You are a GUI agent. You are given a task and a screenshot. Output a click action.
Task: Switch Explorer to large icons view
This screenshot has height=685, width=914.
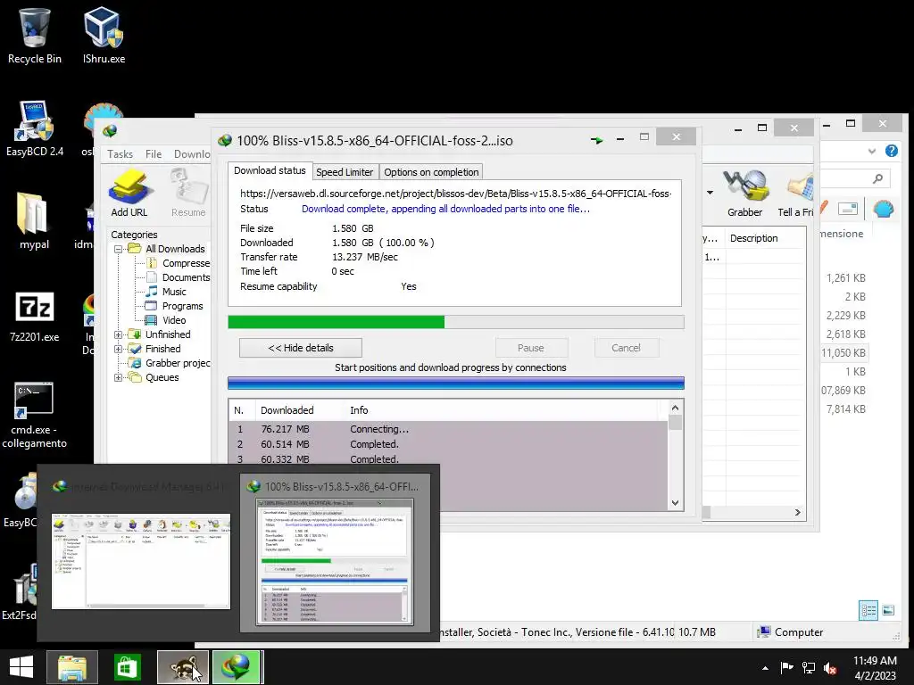click(888, 610)
